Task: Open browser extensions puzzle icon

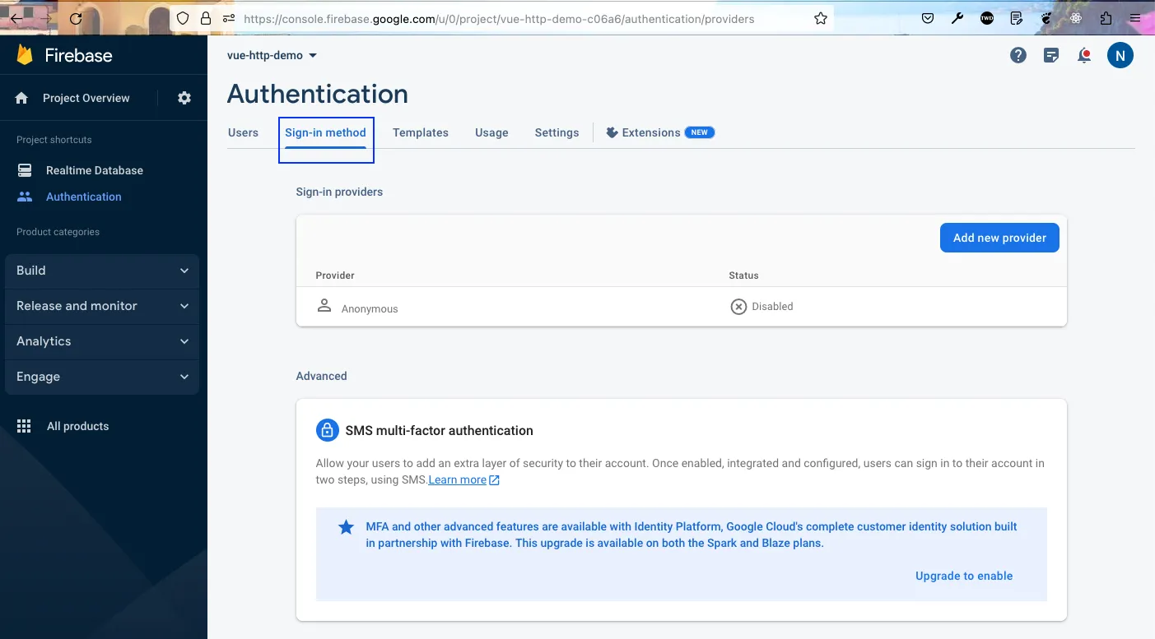Action: [1106, 18]
